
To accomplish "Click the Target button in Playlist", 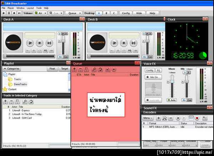I will pos(65,69).
